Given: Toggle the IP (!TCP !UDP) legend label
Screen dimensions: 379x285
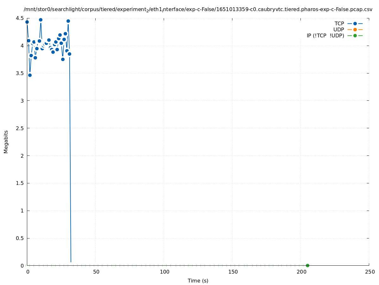Looking at the screenshot, I should click(325, 35).
